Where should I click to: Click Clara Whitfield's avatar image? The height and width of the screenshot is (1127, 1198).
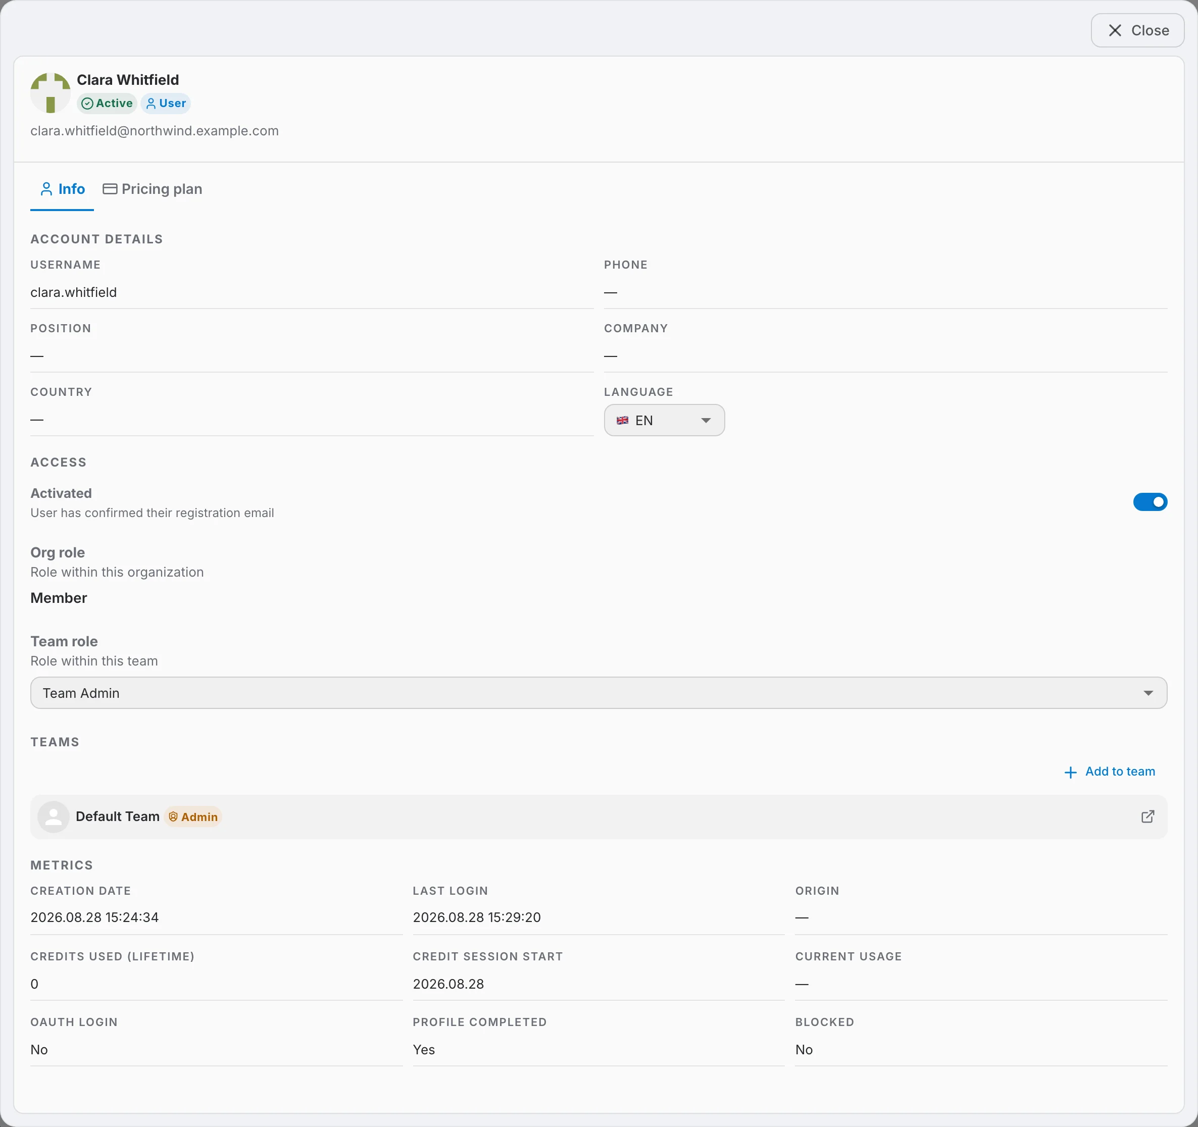pos(51,93)
